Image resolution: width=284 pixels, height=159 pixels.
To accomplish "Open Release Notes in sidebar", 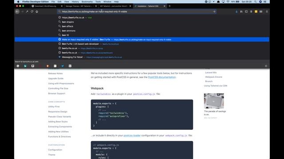I will pos(55,73).
